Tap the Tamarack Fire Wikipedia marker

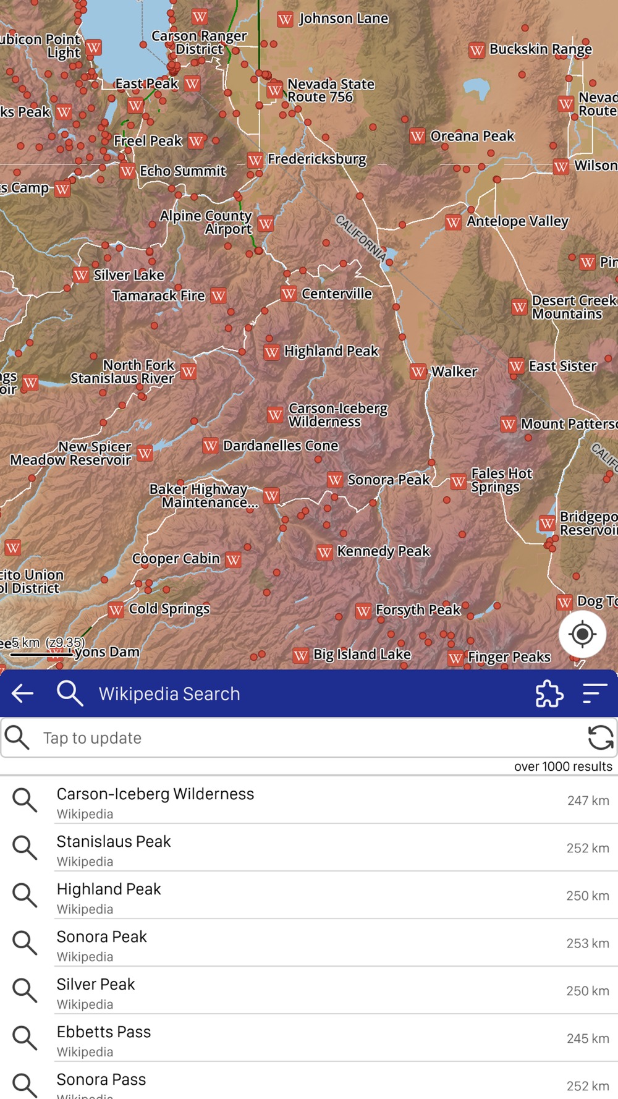click(218, 295)
